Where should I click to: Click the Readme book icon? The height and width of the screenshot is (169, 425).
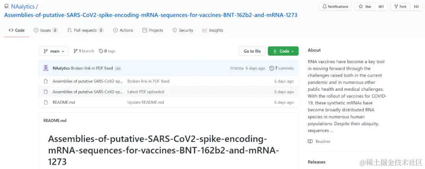point(310,141)
